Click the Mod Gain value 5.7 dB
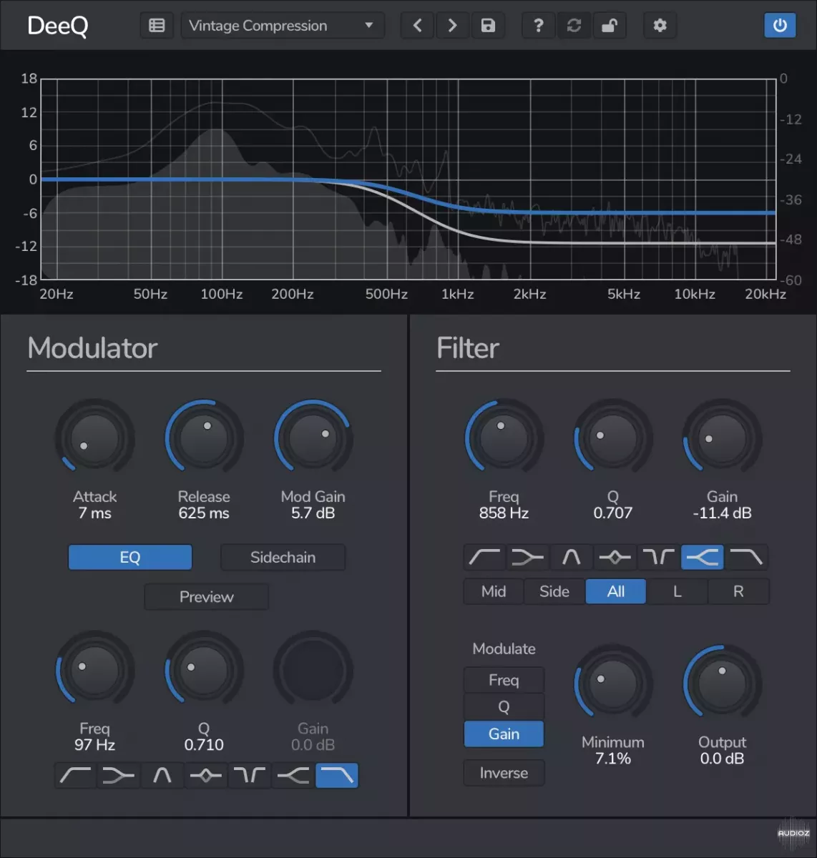Image resolution: width=817 pixels, height=858 pixels. 313,513
